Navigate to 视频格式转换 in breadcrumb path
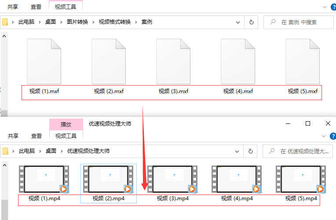This screenshot has height=220, width=336. (115, 22)
